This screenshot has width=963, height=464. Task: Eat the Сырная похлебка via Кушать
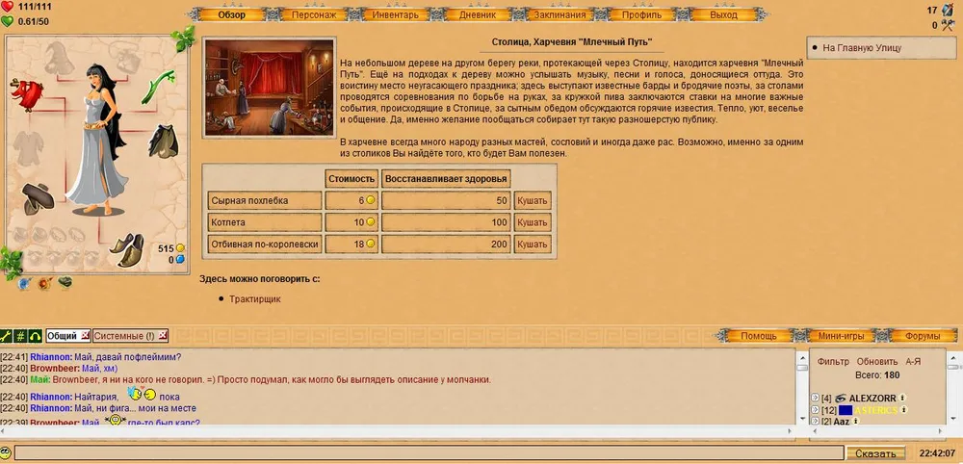click(x=532, y=200)
